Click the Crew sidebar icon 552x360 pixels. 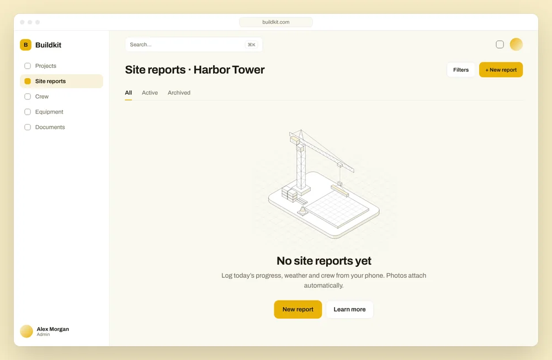coord(28,96)
